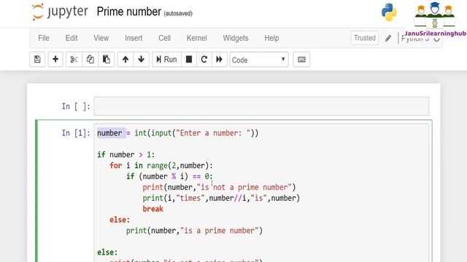
Task: Restart the kernel icon
Action: 204,60
